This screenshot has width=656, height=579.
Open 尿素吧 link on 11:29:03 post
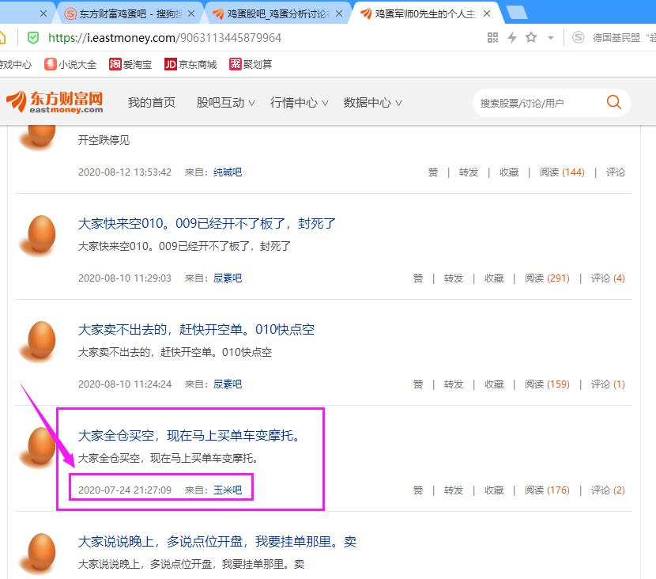[x=228, y=278]
